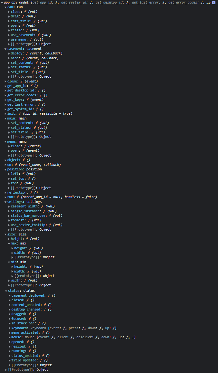The height and width of the screenshot is (373, 218).
Task: Select the 'set_top' function row
Action: [x=22, y=179]
